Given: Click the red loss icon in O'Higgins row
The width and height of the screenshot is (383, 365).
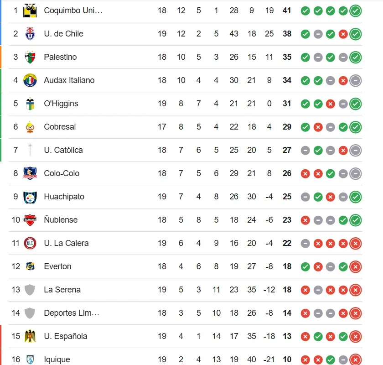Looking at the screenshot, I should click(x=331, y=104).
